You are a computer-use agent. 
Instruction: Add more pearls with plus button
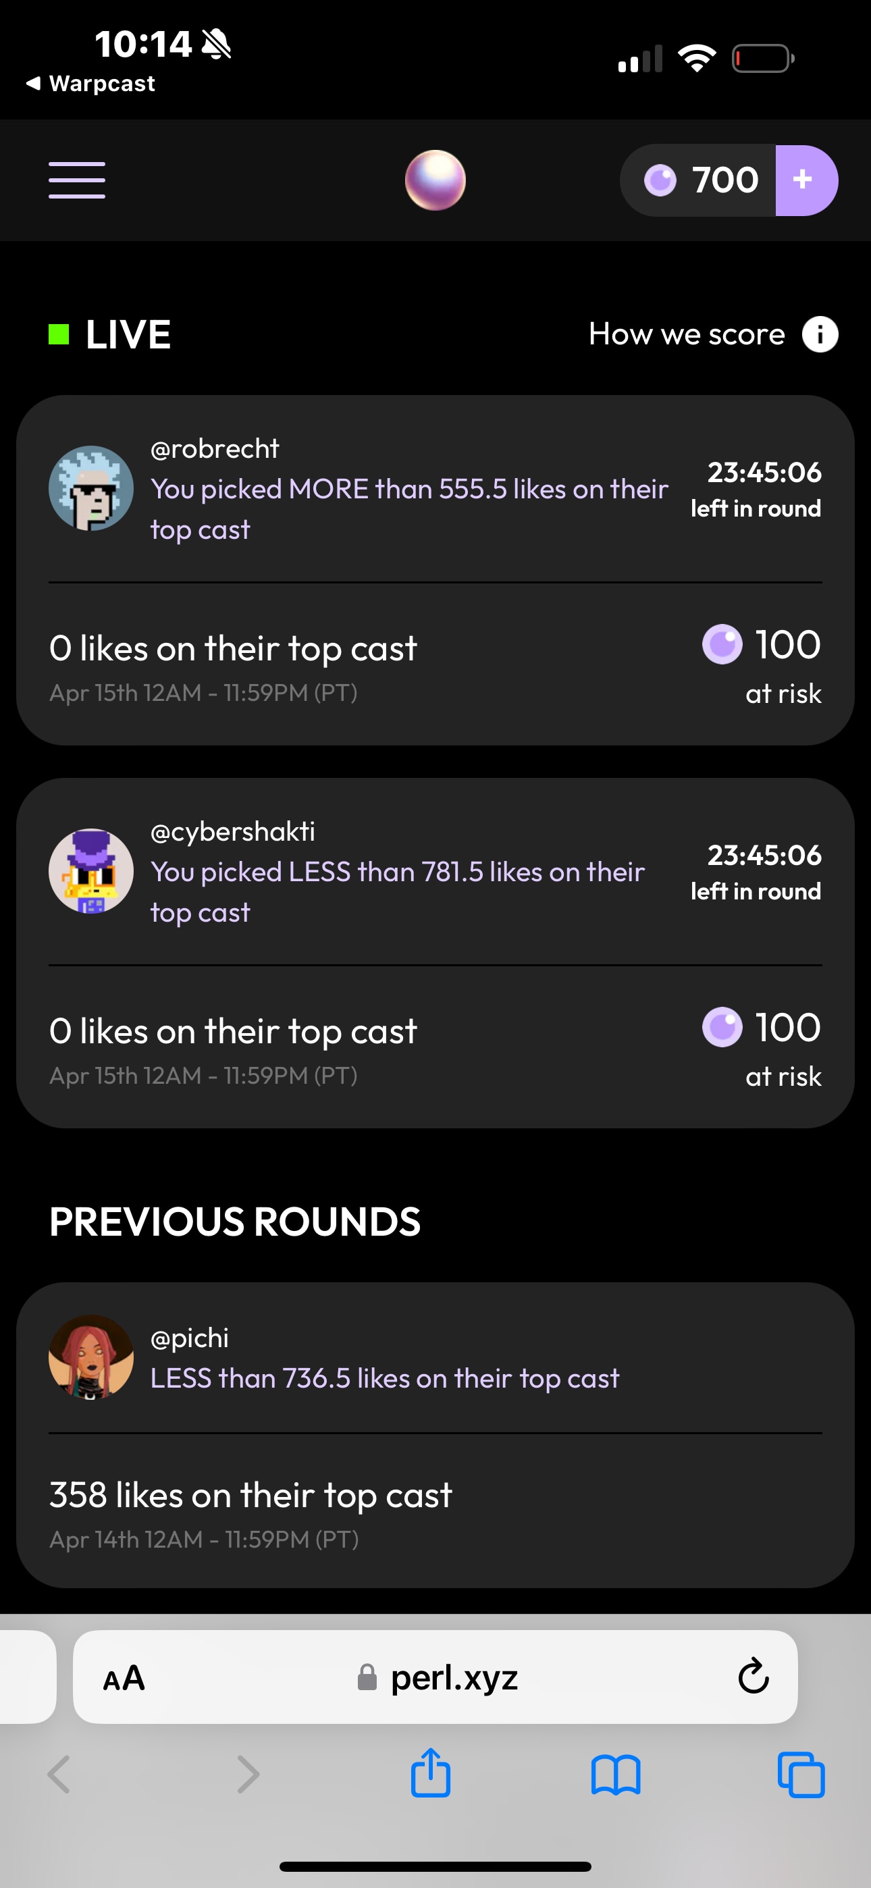pyautogui.click(x=805, y=180)
